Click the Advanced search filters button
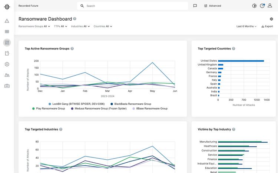278x173 pixels. [212, 6]
